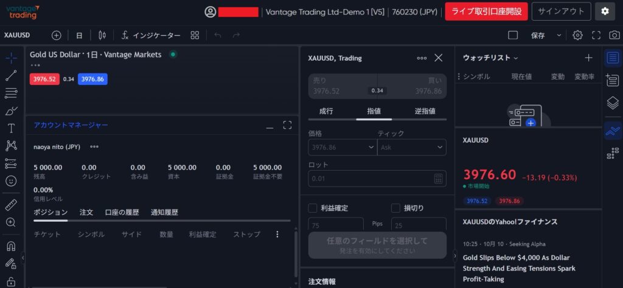623x288 pixels.
Task: Enable the 利益確定 take profit checkbox
Action: pyautogui.click(x=313, y=208)
